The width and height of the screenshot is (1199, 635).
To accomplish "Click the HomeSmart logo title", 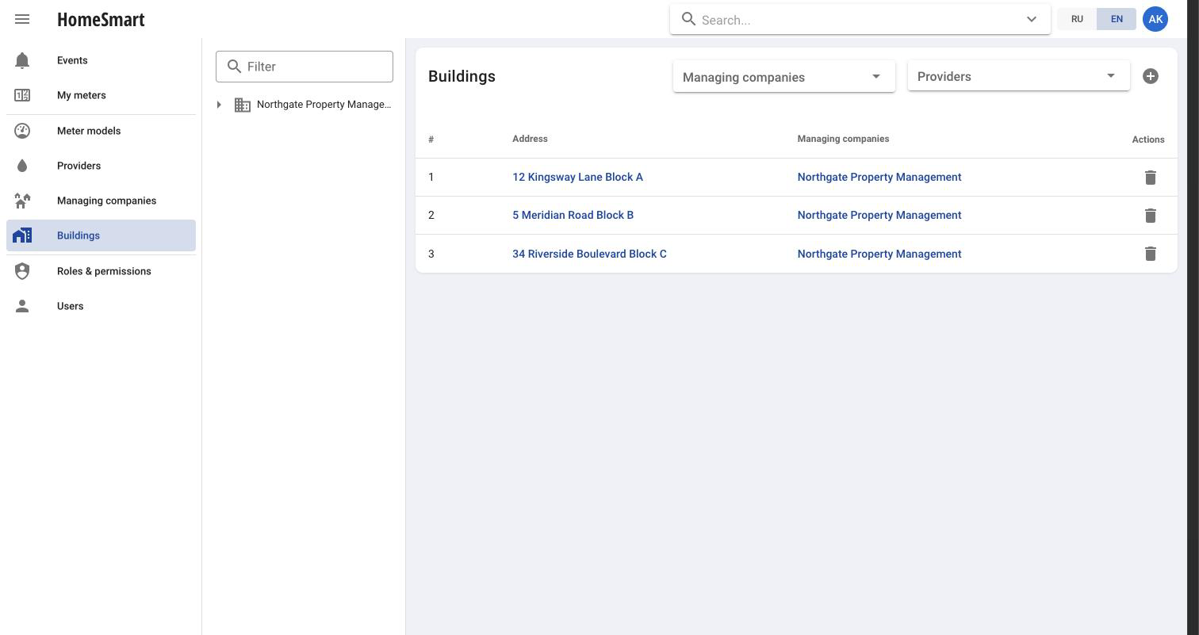I will [101, 19].
